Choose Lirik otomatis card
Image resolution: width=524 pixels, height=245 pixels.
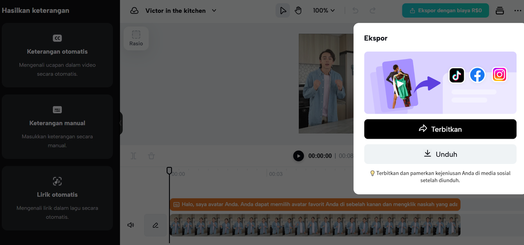click(57, 198)
